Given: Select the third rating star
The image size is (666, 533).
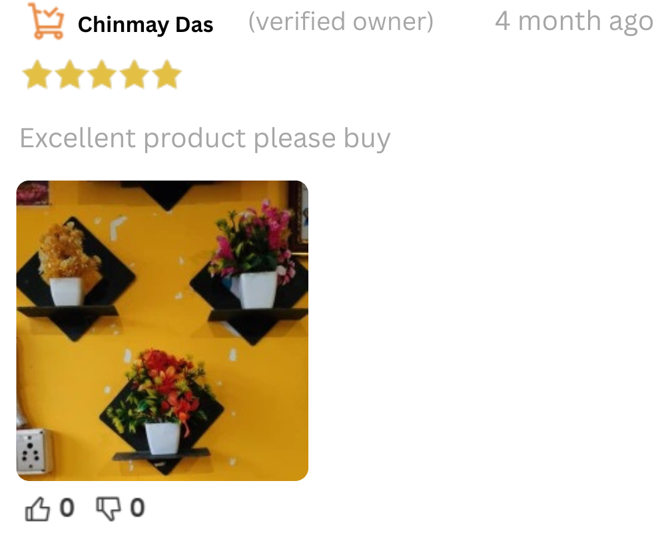Looking at the screenshot, I should (102, 75).
